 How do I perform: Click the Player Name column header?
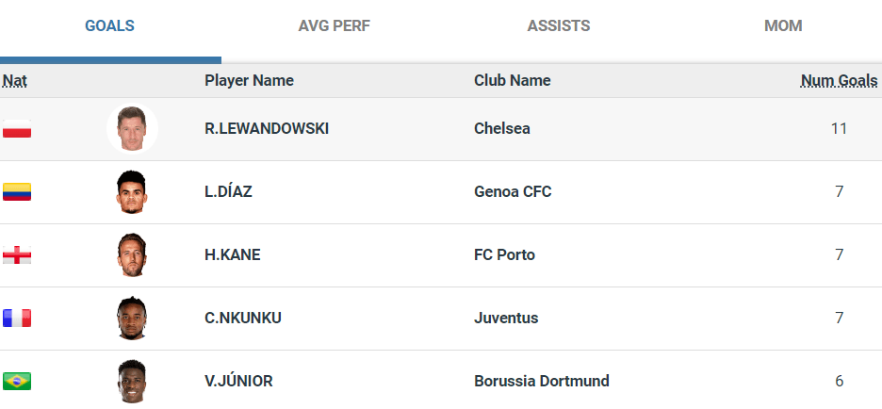point(249,81)
